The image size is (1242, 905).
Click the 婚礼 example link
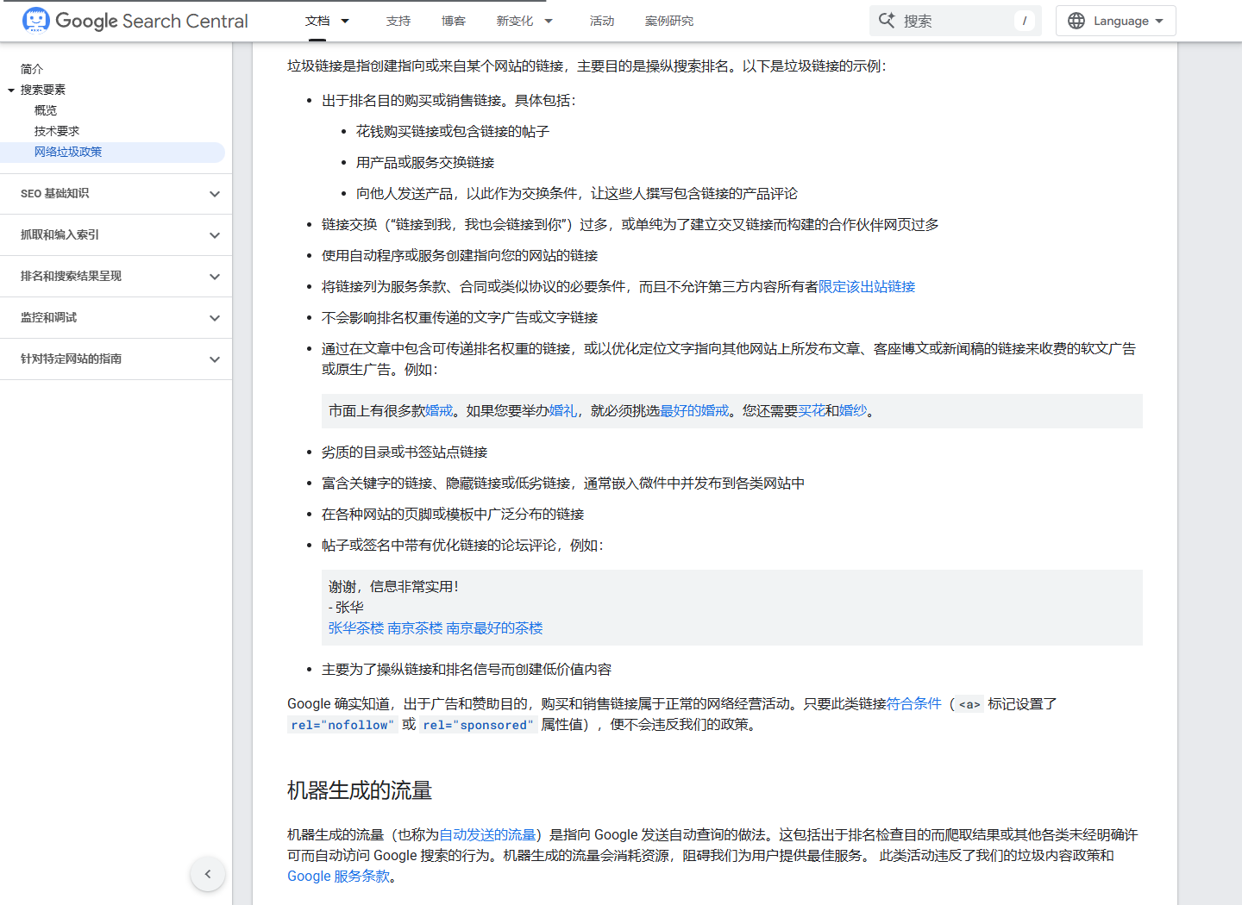(563, 411)
